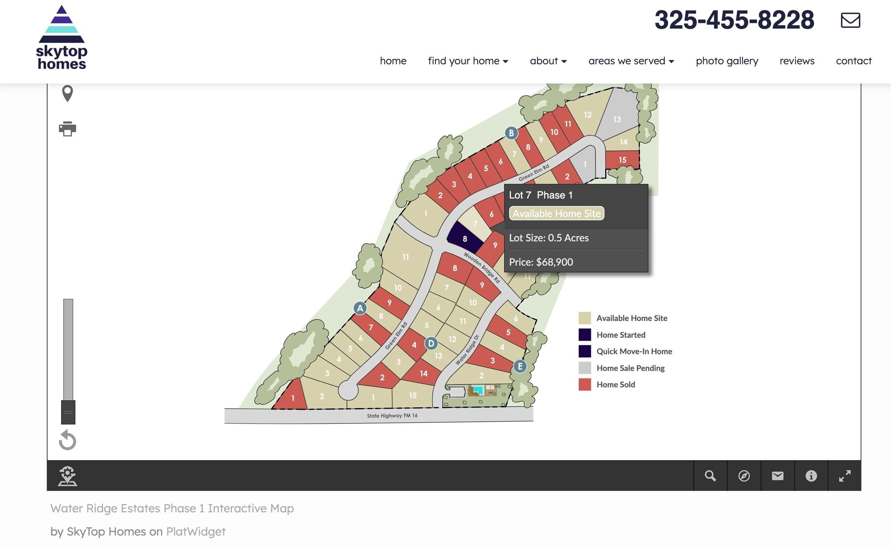Click the SkyTop Homes logo

pyautogui.click(x=62, y=38)
